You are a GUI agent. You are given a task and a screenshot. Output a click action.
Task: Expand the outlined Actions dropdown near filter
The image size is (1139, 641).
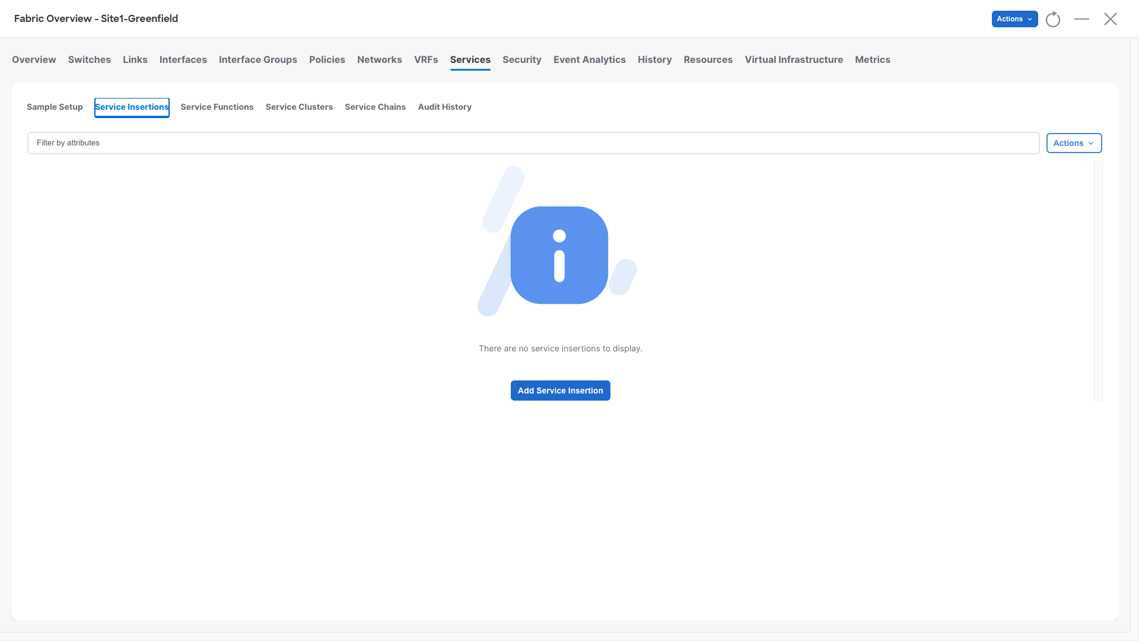click(1074, 143)
